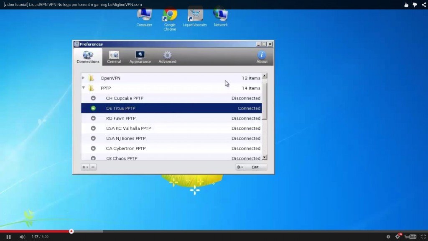The image size is (428, 241).
Task: Pause the video playback
Action: (x=8, y=237)
